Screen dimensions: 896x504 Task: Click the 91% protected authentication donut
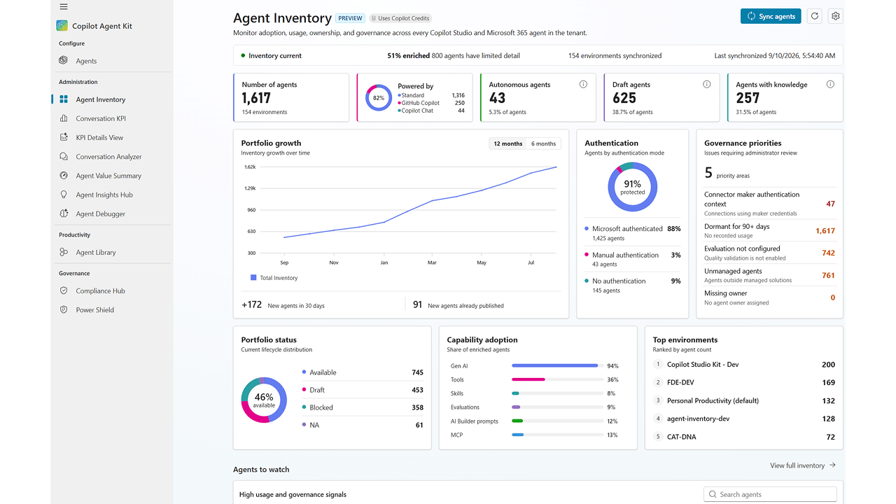click(x=632, y=187)
